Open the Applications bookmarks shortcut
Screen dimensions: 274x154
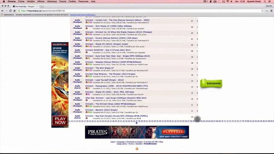click(x=8, y=15)
